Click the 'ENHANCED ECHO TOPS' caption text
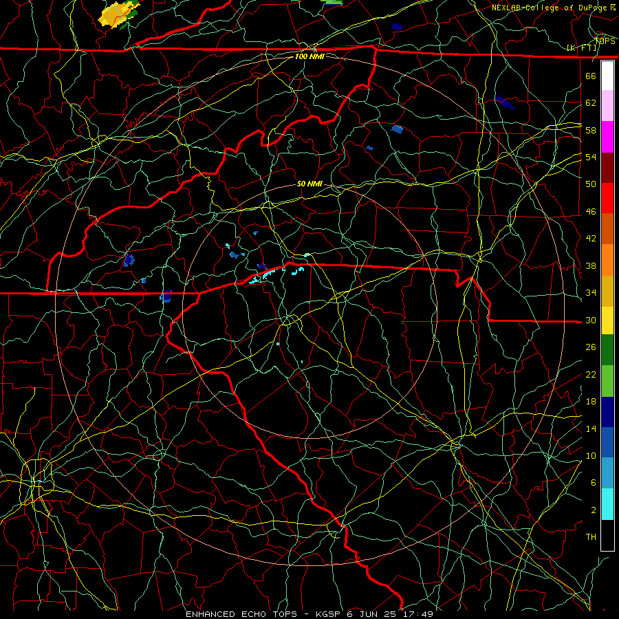The width and height of the screenshot is (619, 619). (x=241, y=614)
